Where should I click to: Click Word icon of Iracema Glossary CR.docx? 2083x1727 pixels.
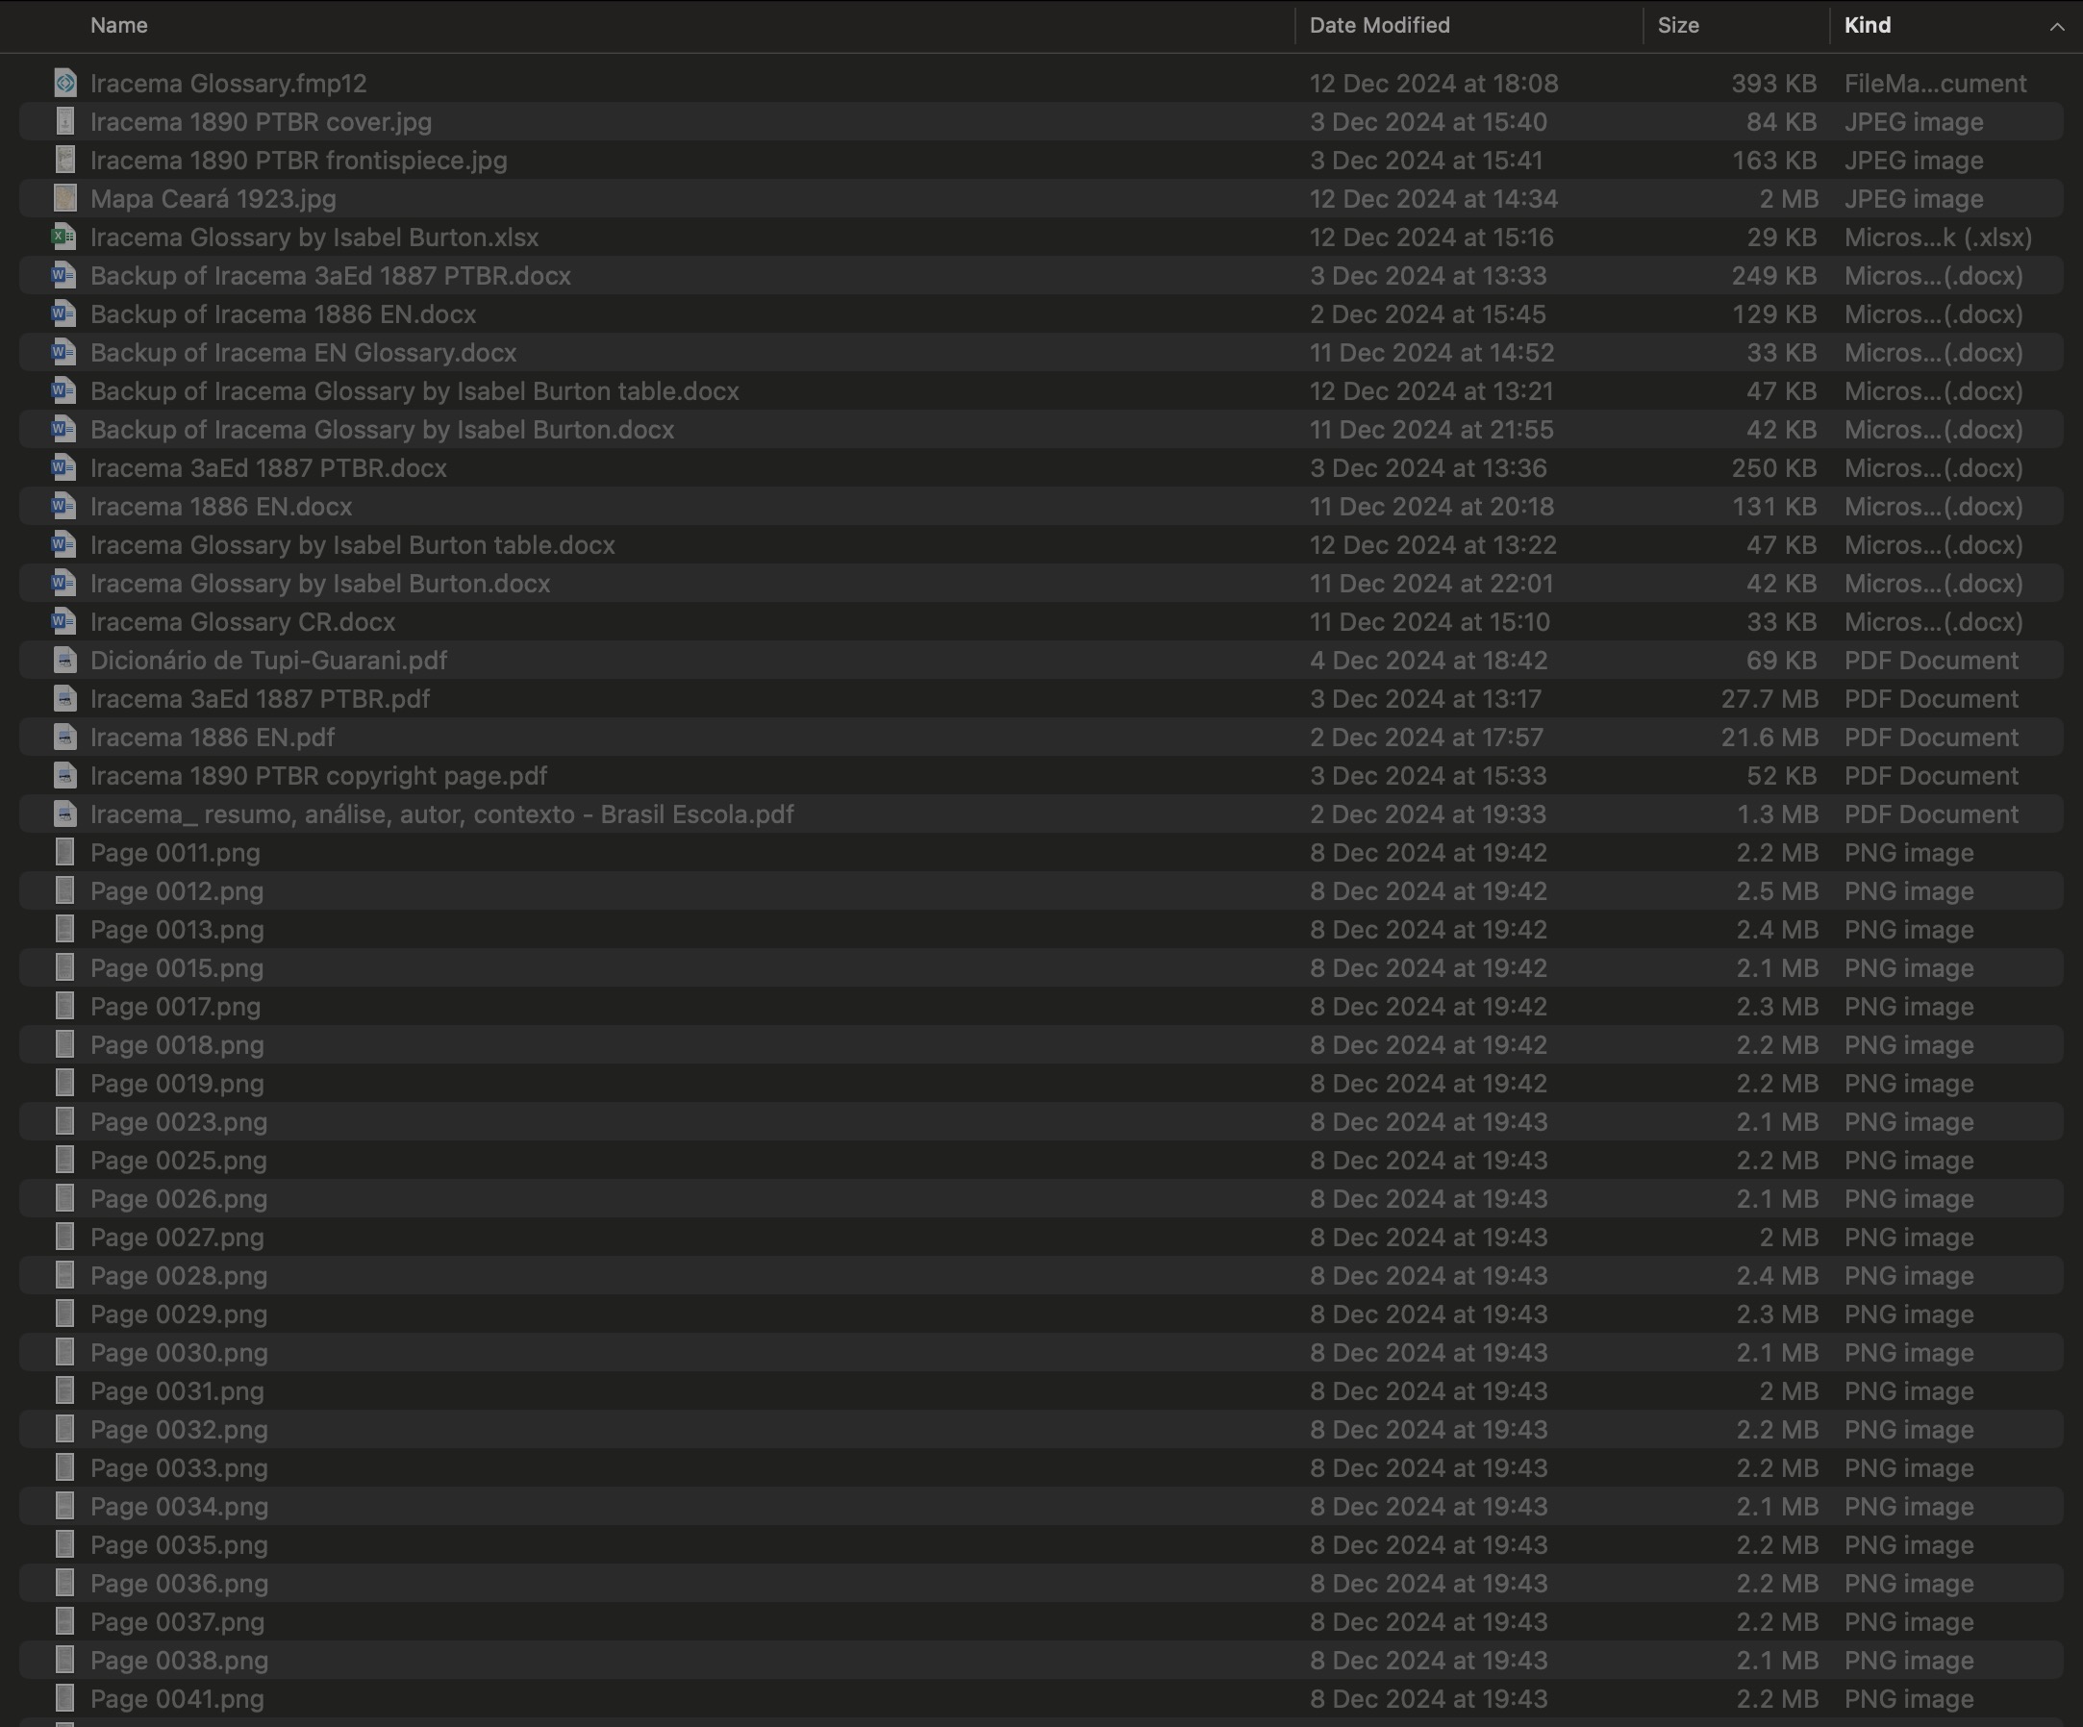point(64,622)
